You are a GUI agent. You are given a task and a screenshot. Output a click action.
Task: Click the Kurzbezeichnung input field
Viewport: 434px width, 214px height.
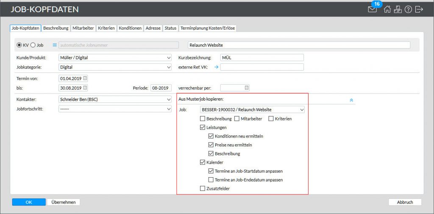[x=262, y=58]
